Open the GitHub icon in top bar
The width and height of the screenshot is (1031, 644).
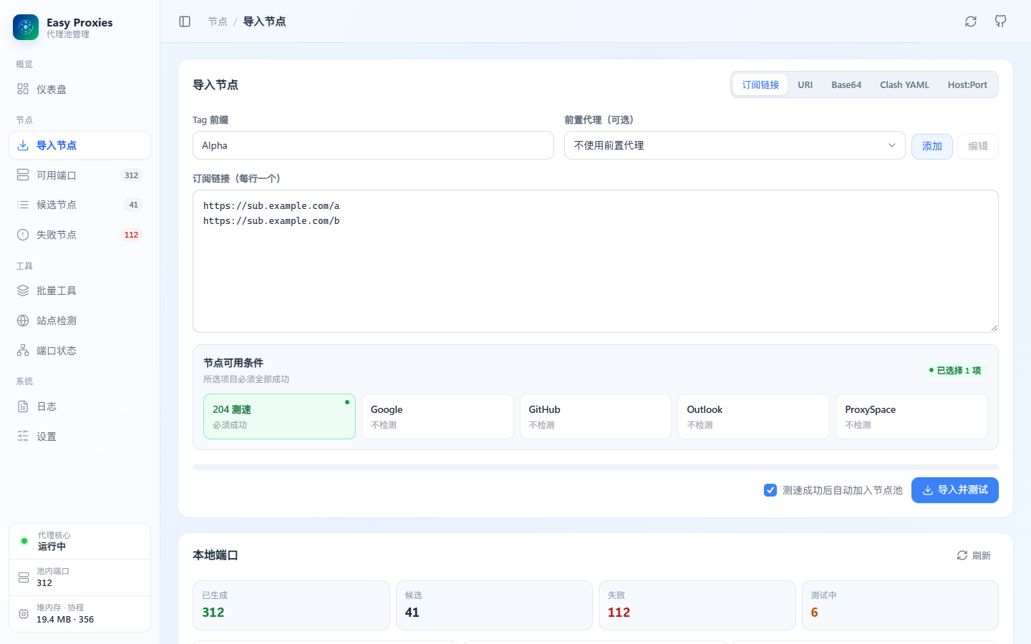[x=1001, y=21]
